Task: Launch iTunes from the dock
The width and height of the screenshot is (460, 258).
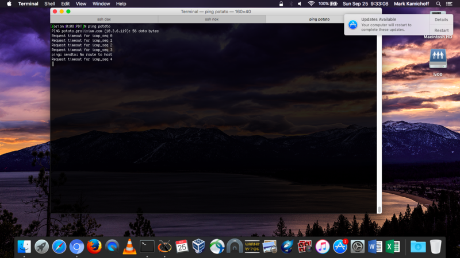Action: [x=323, y=247]
